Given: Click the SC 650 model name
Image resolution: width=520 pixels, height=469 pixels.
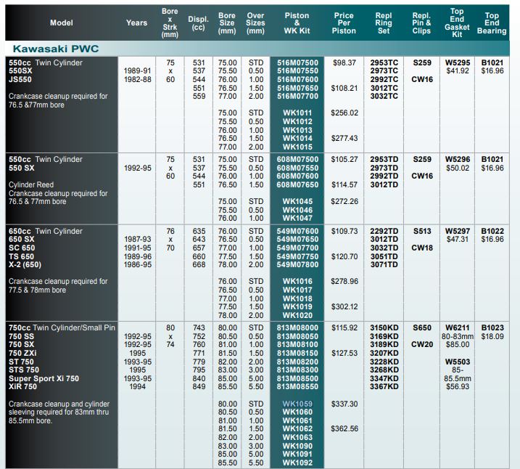Looking at the screenshot, I should point(22,248).
